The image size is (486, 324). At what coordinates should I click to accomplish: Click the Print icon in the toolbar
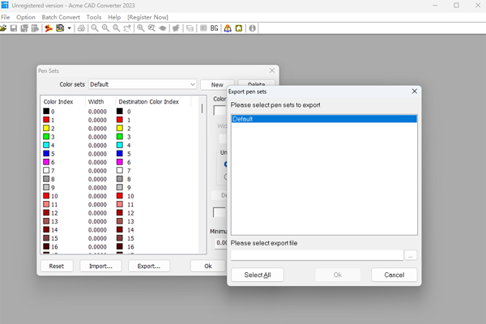pyautogui.click(x=81, y=28)
